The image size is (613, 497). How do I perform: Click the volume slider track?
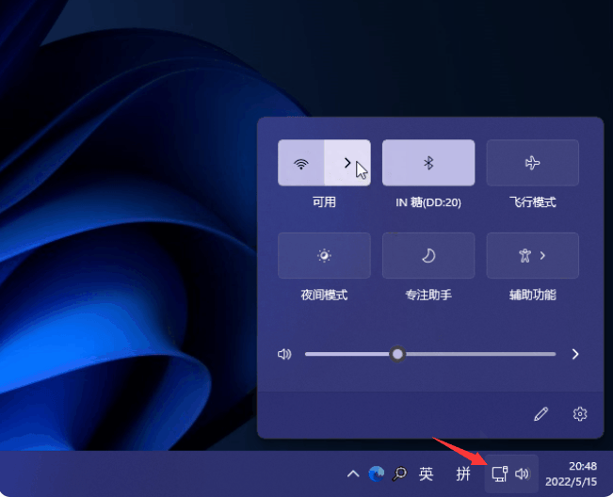click(471, 354)
